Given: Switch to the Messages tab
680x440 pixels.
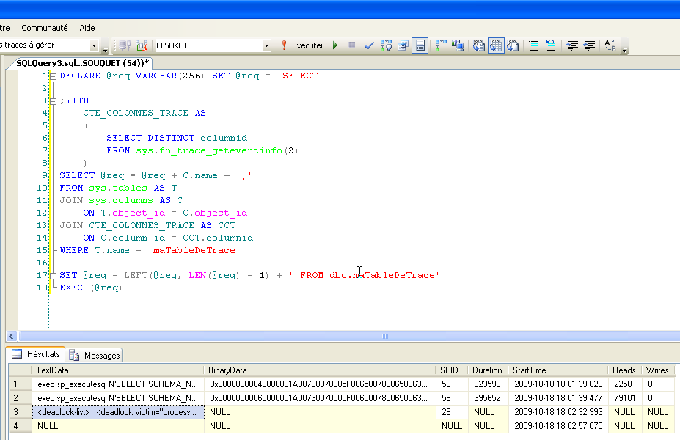Looking at the screenshot, I should [x=95, y=355].
